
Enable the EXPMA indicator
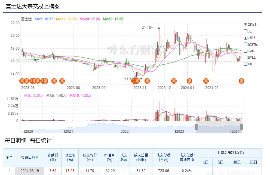[246, 44]
